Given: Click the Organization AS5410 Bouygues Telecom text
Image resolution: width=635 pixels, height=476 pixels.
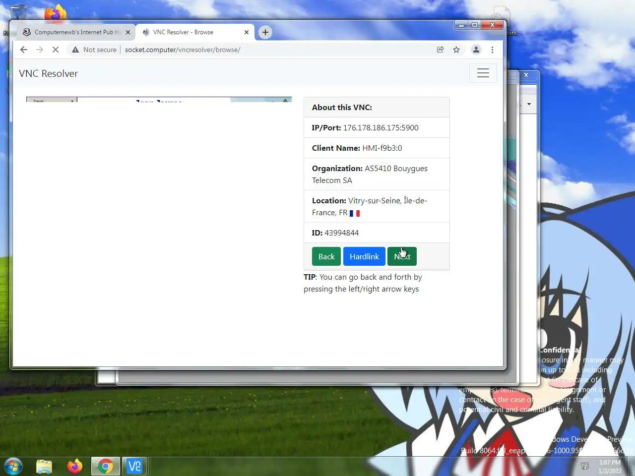Looking at the screenshot, I should point(370,174).
